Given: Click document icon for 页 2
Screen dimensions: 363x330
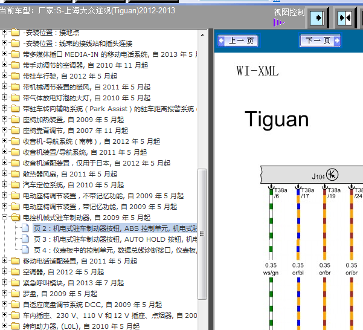Looking at the screenshot, I should click(25, 228).
